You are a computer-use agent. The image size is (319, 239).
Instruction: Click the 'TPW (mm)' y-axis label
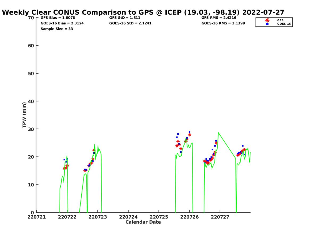tap(24, 115)
